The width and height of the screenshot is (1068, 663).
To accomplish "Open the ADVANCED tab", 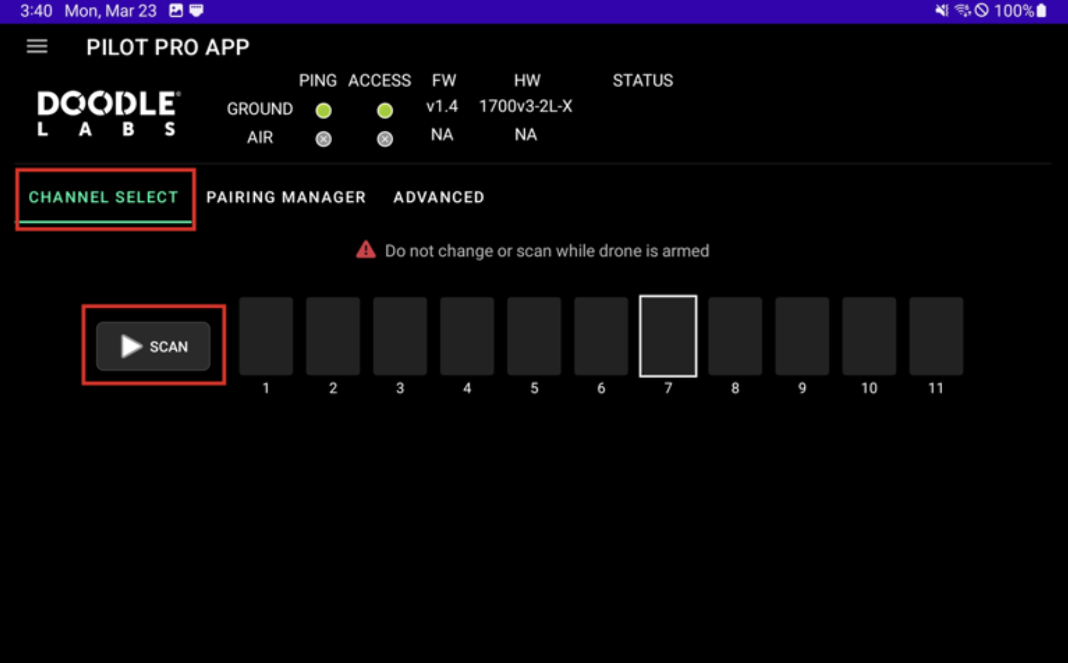I will click(439, 197).
